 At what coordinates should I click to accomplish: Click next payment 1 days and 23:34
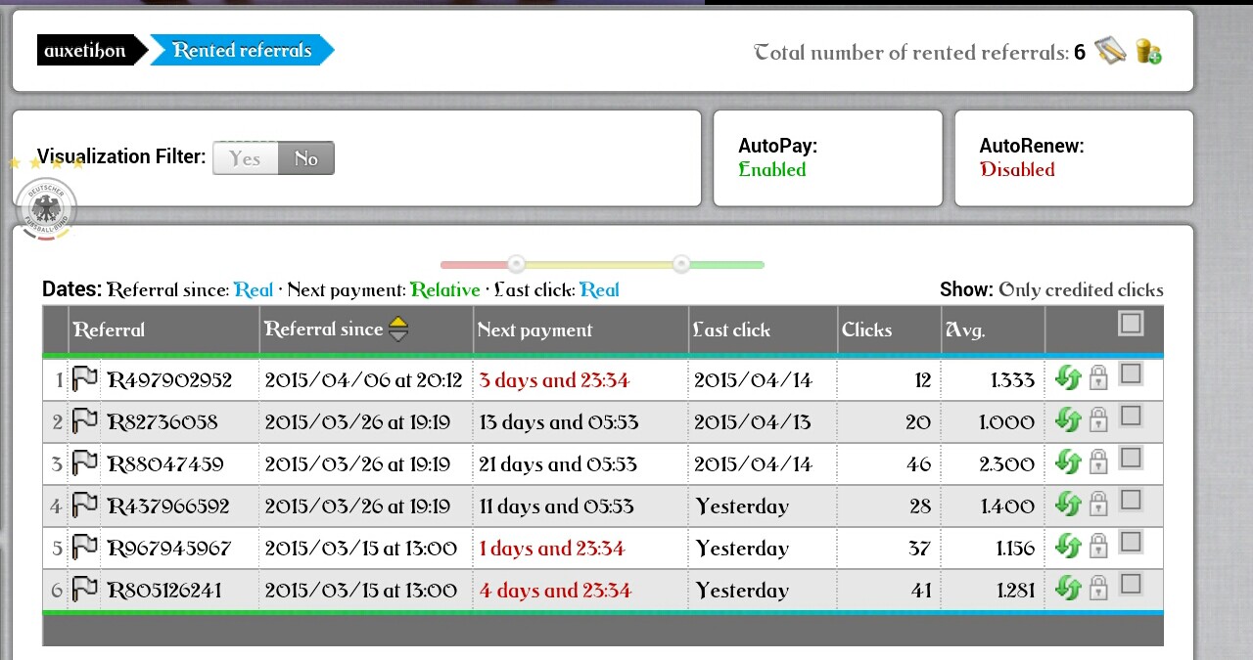(552, 549)
